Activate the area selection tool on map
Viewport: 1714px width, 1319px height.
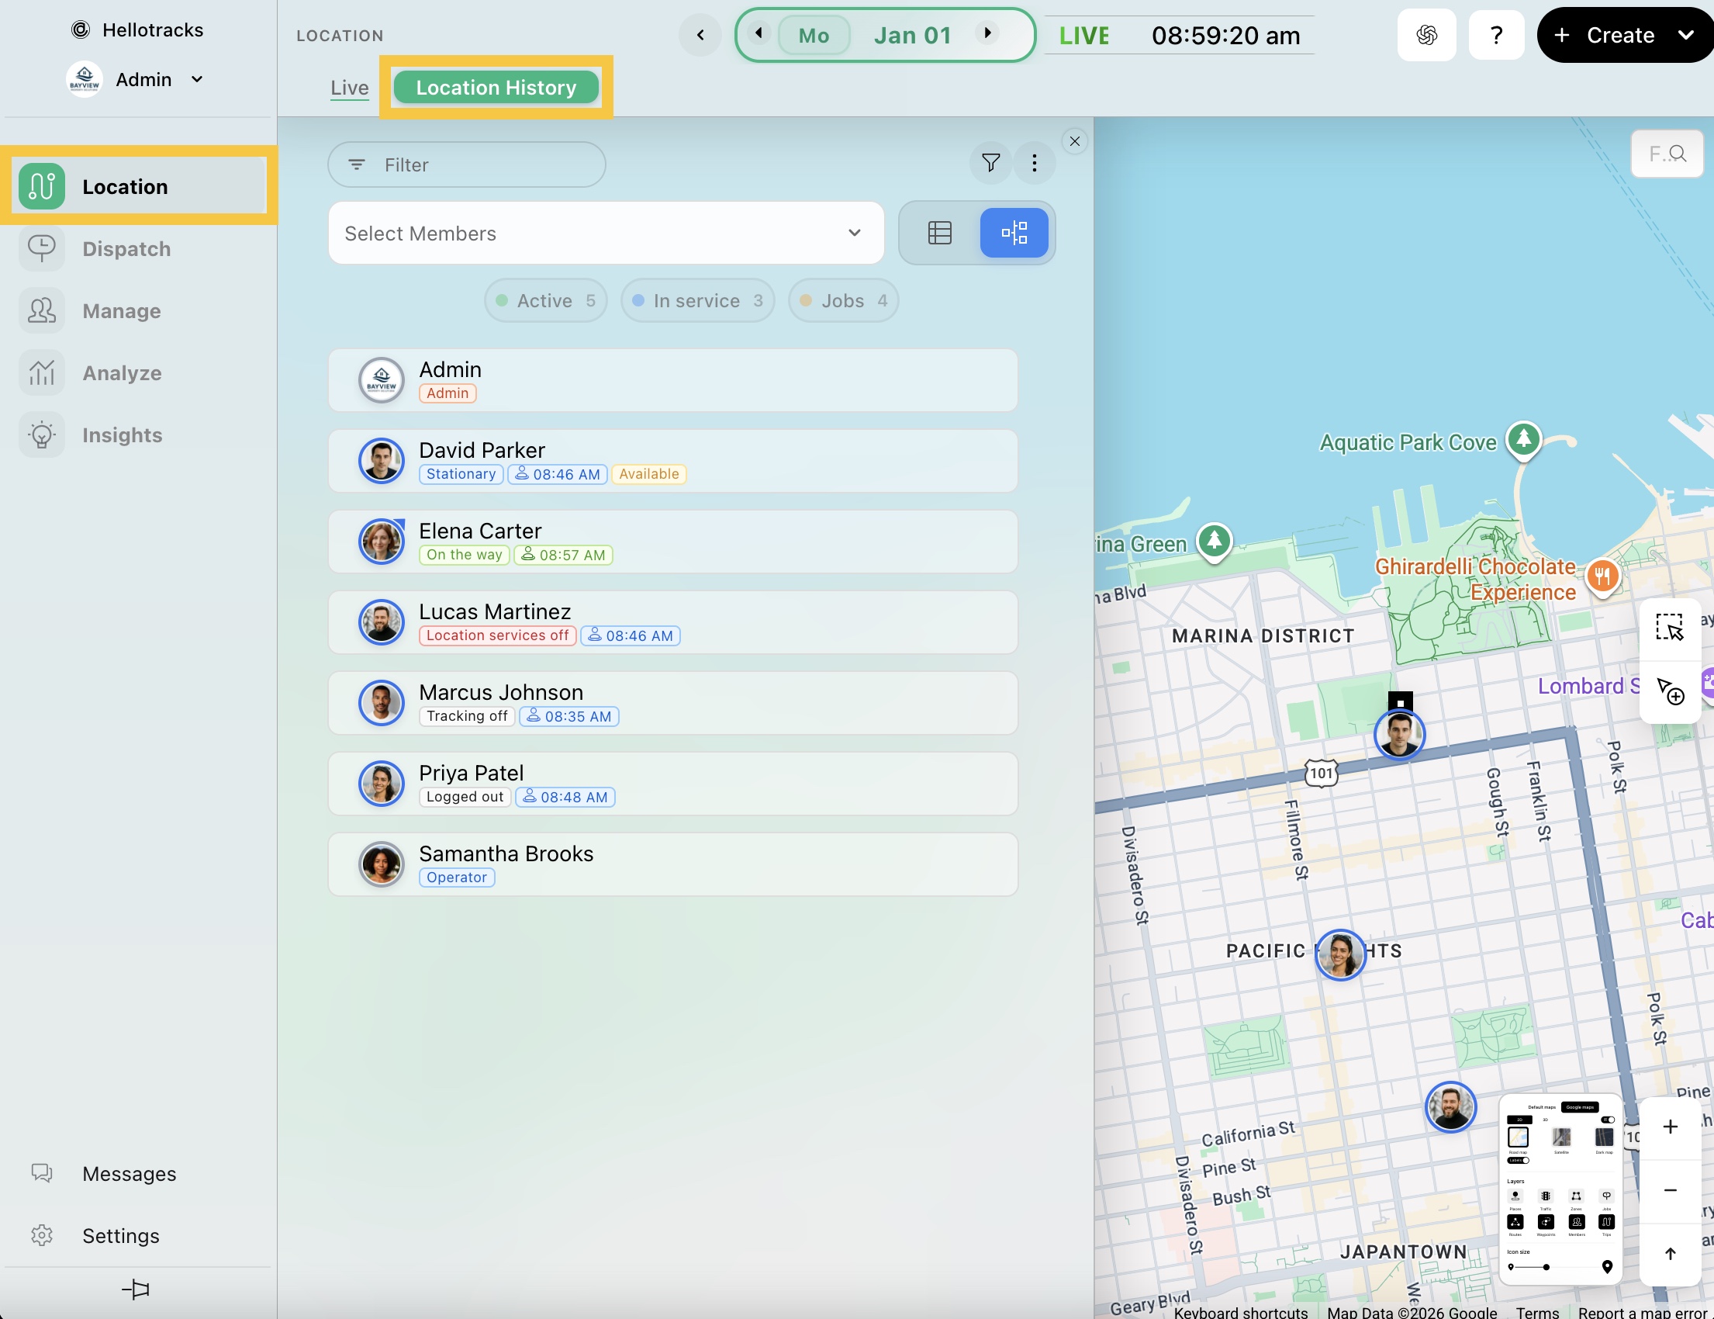tap(1669, 628)
